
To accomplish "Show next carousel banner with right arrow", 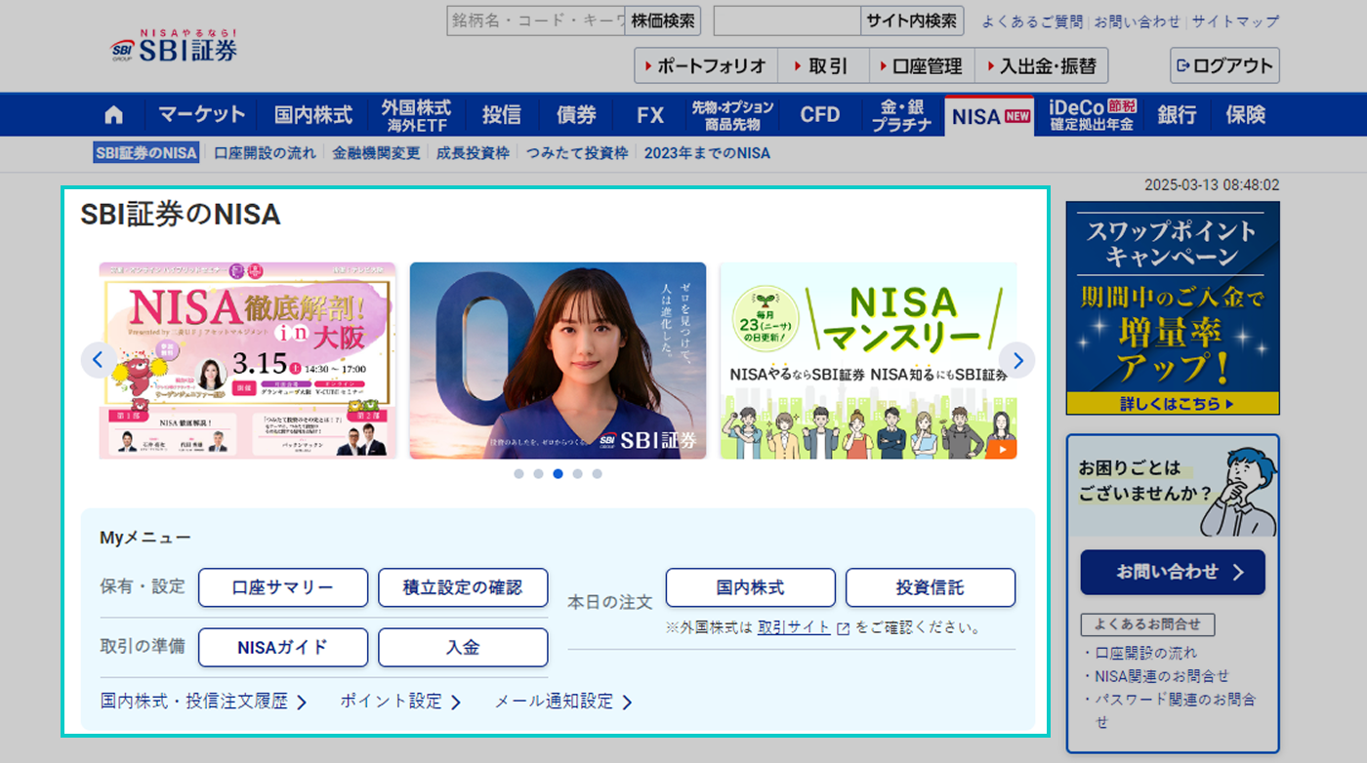I will pyautogui.click(x=1018, y=360).
